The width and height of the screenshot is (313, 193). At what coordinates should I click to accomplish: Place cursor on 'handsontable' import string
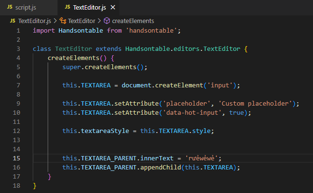[x=151, y=30]
